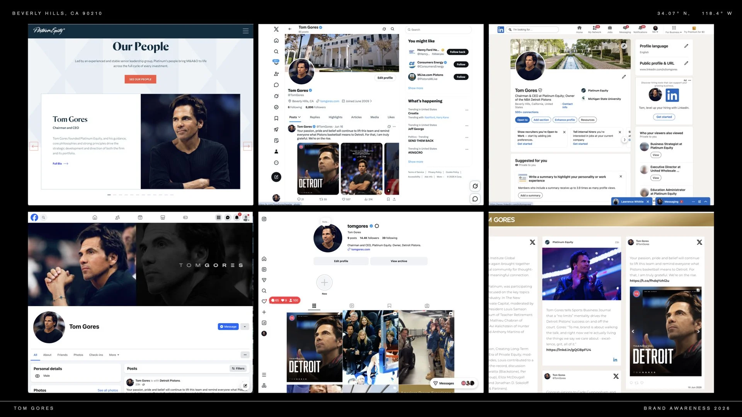Click the LinkedIn search field
742x417 pixels.
pyautogui.click(x=533, y=29)
